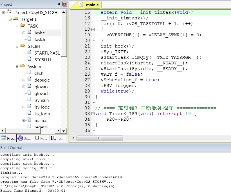
Task: Click the STARTUP.A51 file icon
Action: (x=29, y=52)
